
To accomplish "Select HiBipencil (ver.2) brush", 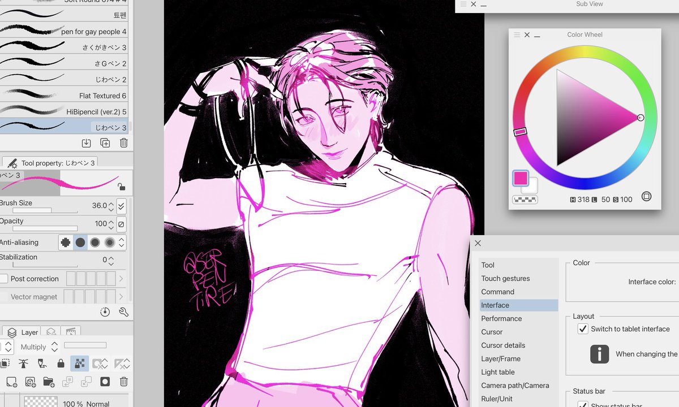I will tap(65, 111).
